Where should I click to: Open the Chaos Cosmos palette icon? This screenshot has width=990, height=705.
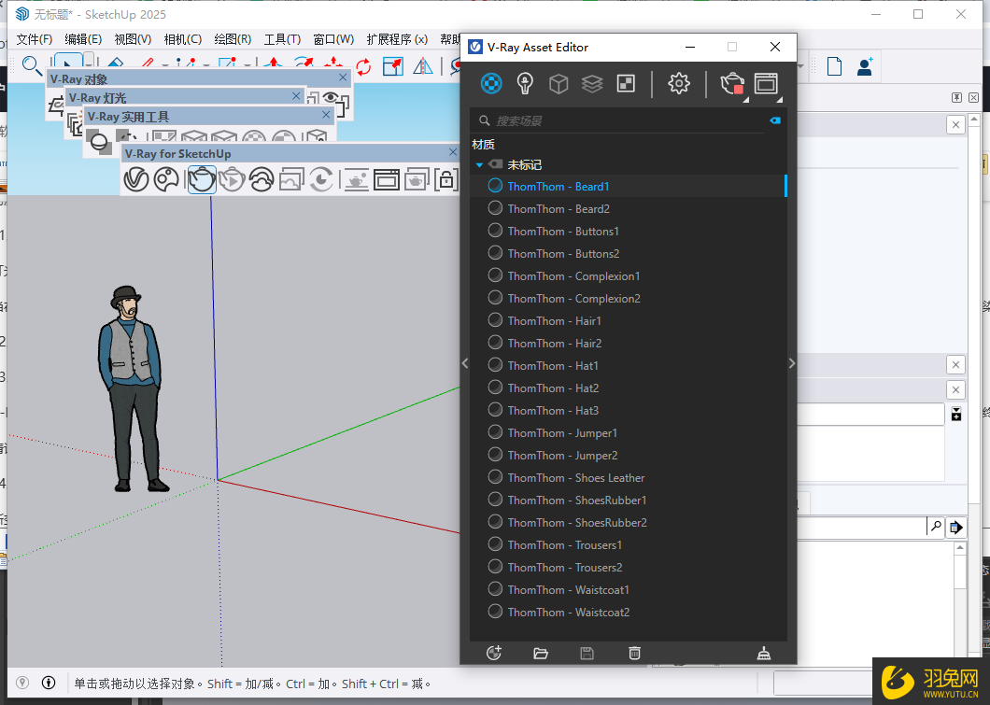(x=166, y=179)
